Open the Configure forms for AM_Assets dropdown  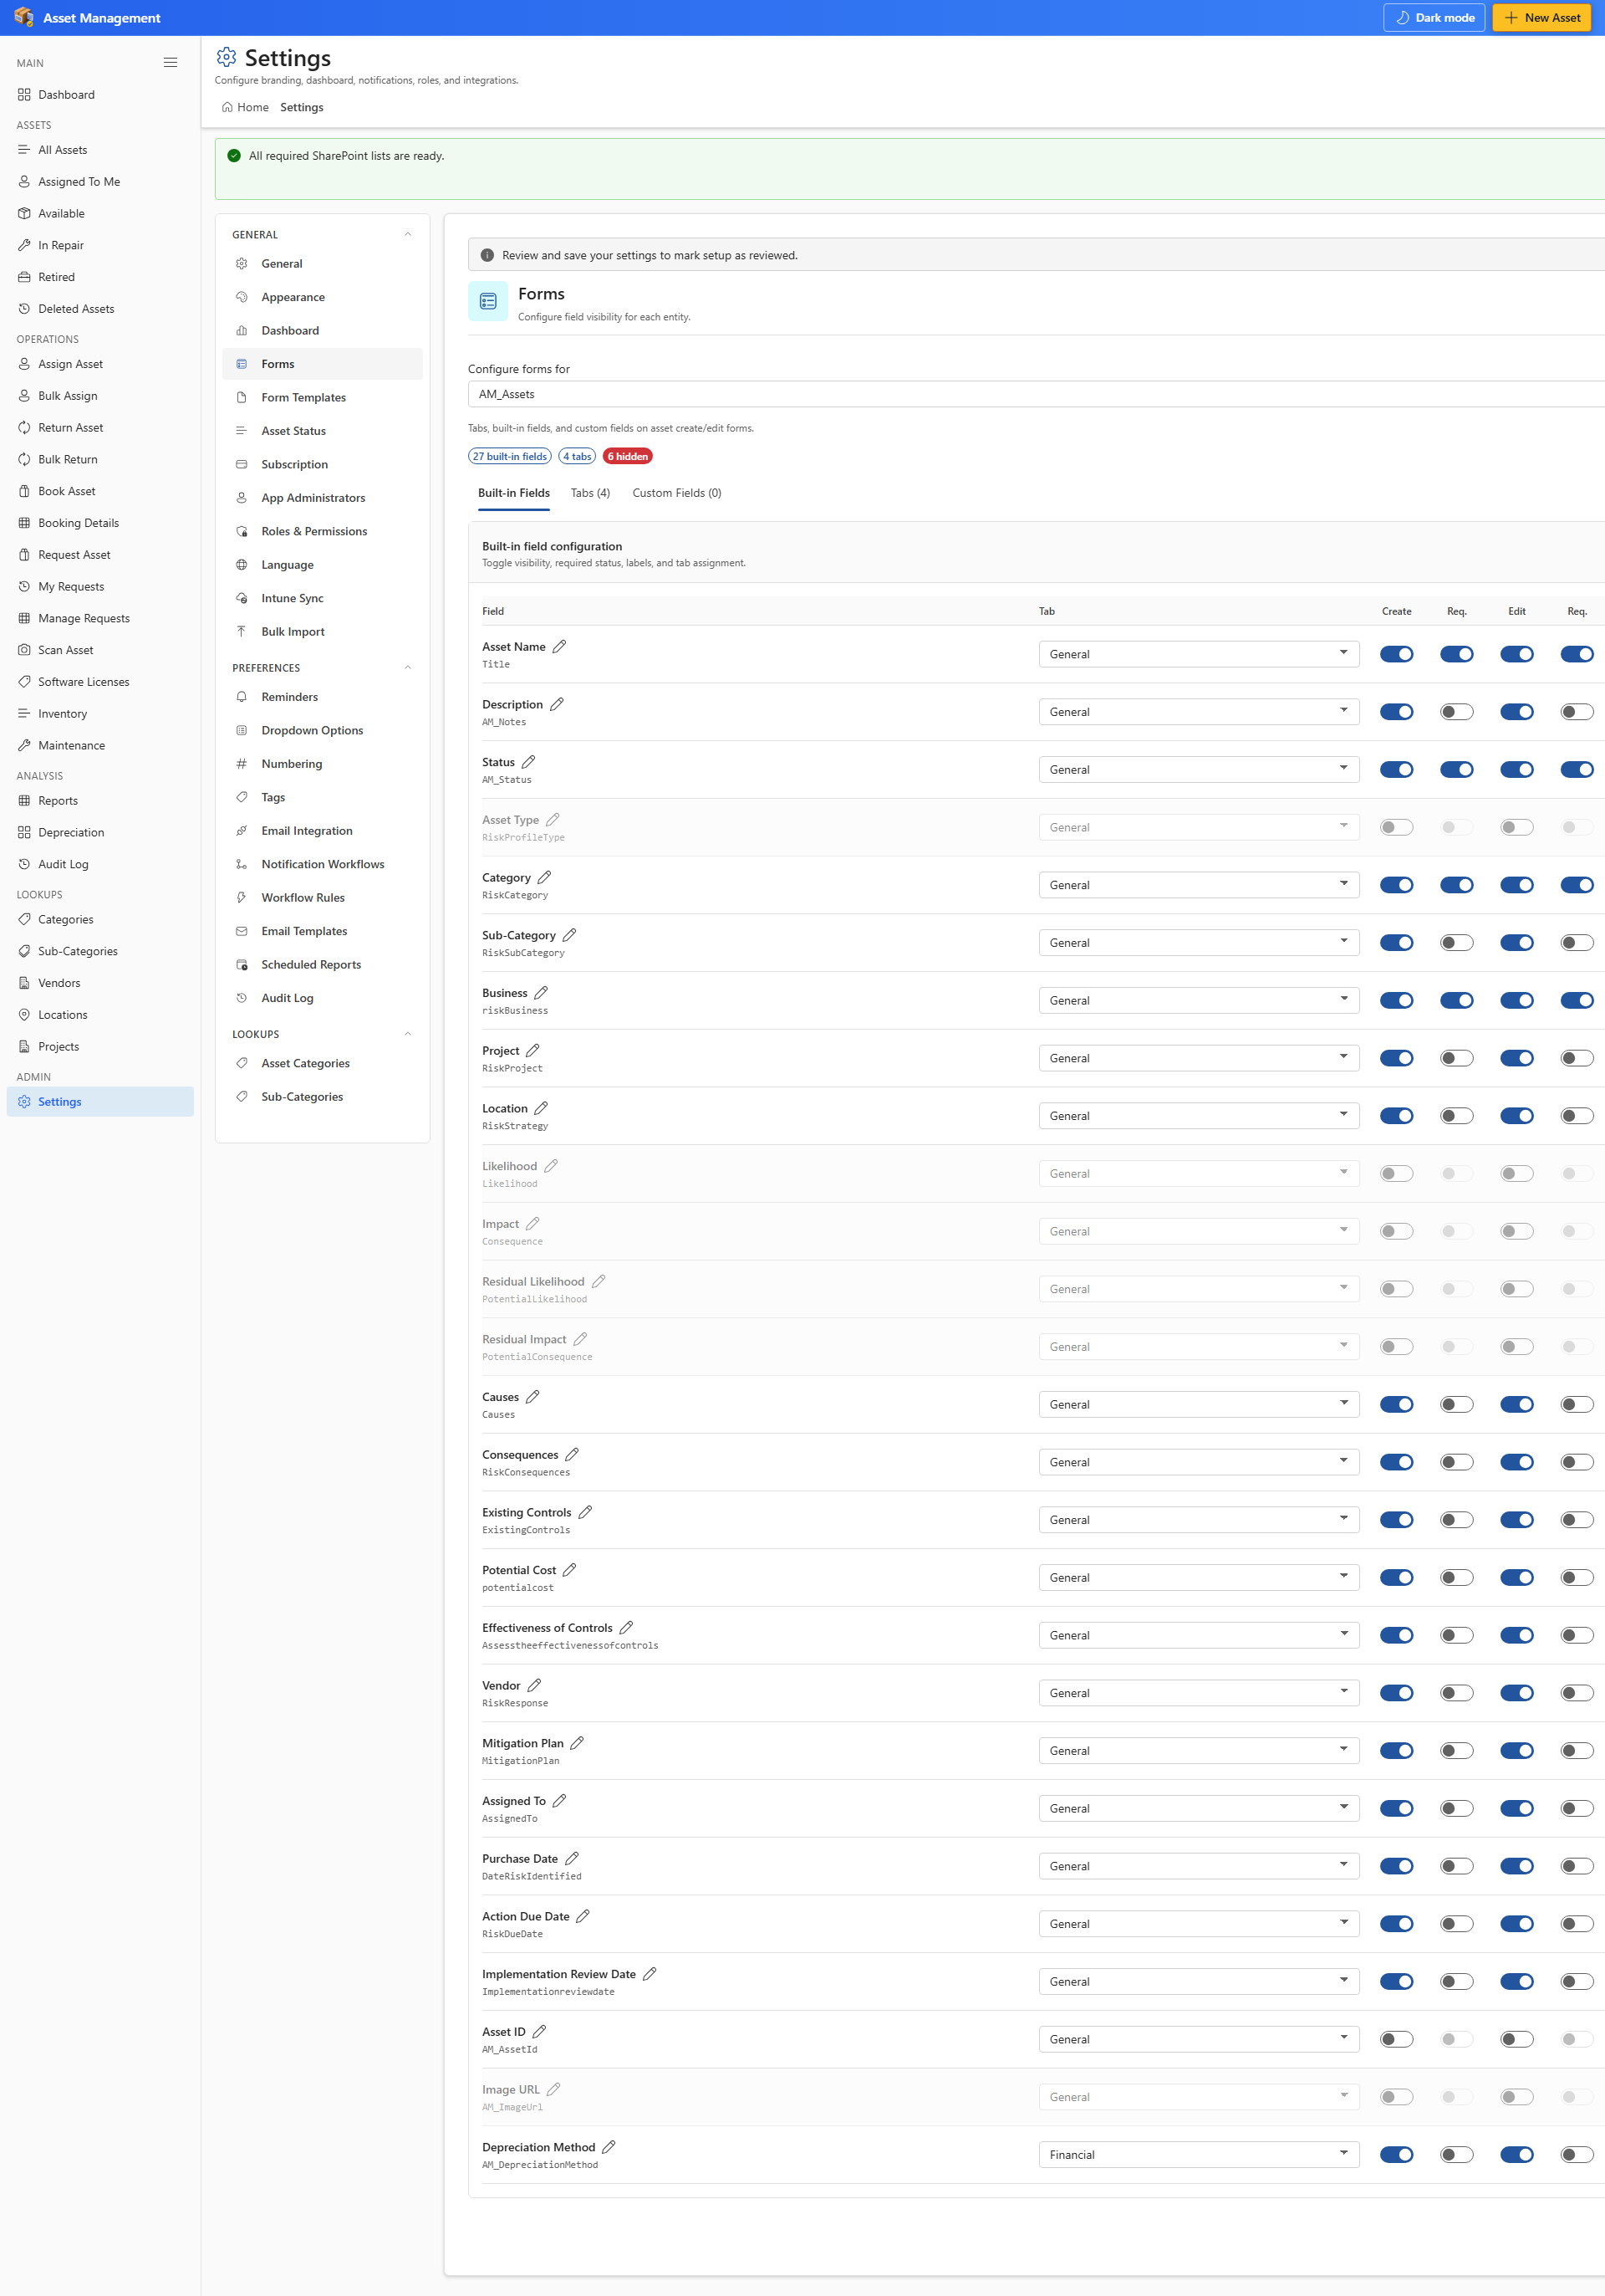pos(1036,394)
